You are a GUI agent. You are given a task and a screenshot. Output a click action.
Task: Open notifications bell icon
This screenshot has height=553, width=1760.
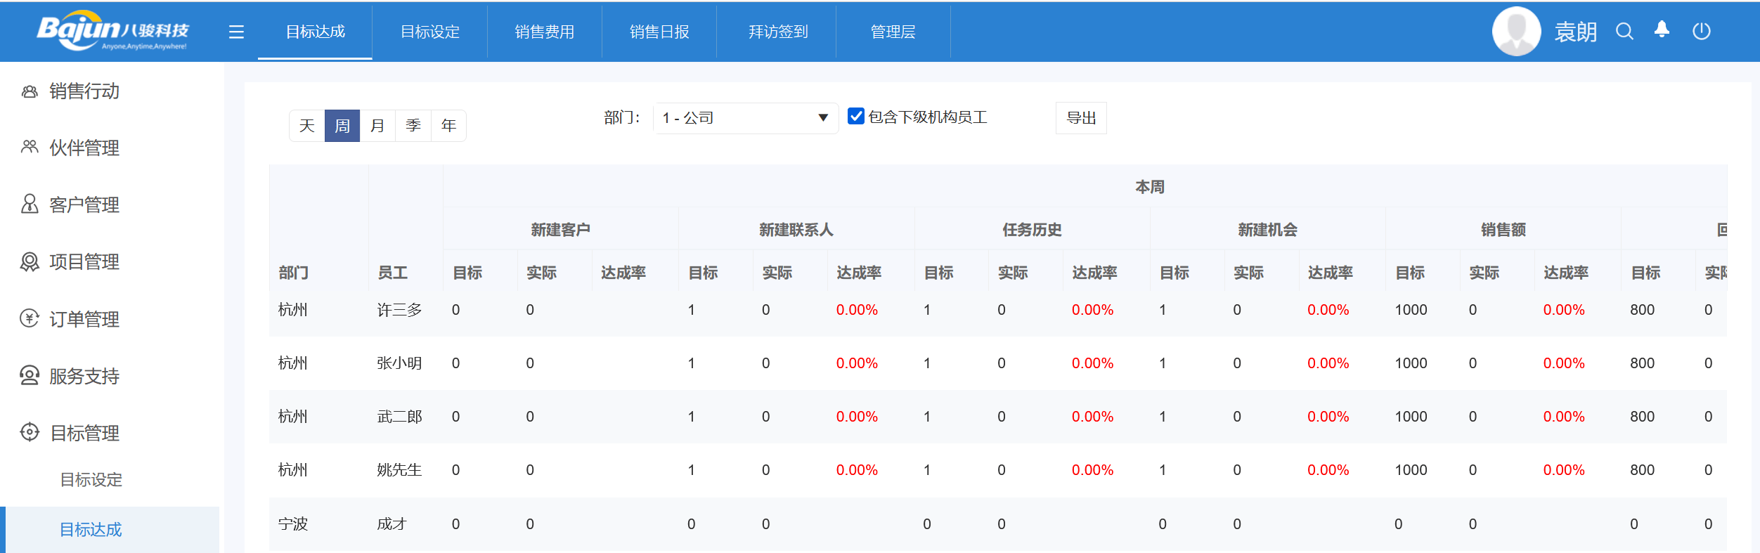[1662, 30]
